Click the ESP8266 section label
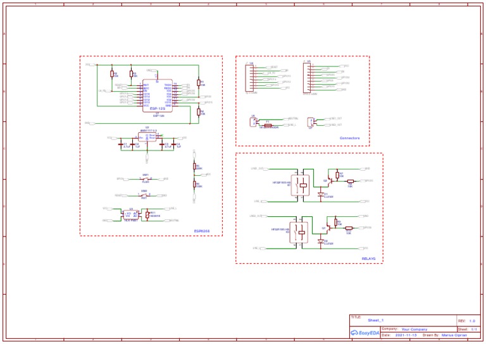Screen dimensions: 486x344 point(202,231)
